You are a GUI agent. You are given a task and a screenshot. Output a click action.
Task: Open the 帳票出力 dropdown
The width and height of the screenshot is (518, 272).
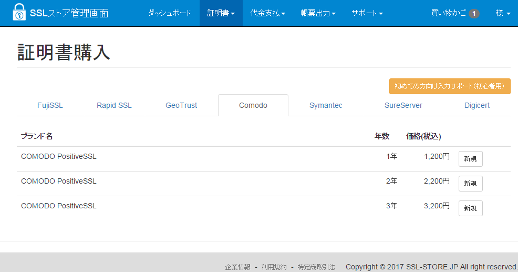[318, 13]
